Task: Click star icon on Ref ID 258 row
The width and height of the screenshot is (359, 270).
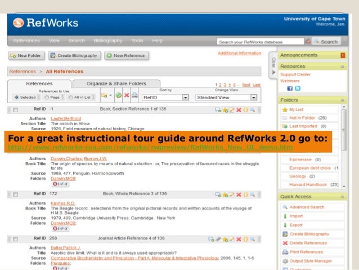Action: coord(225,240)
